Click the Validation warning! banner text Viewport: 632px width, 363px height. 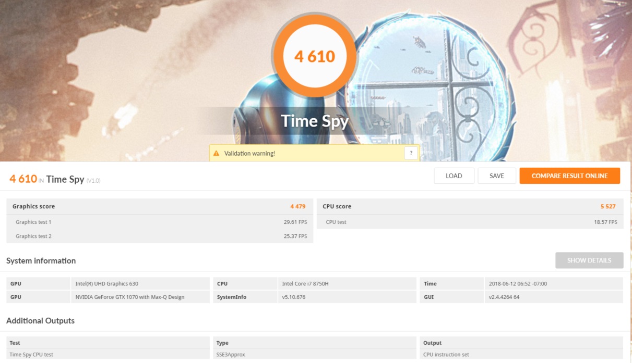[249, 154]
